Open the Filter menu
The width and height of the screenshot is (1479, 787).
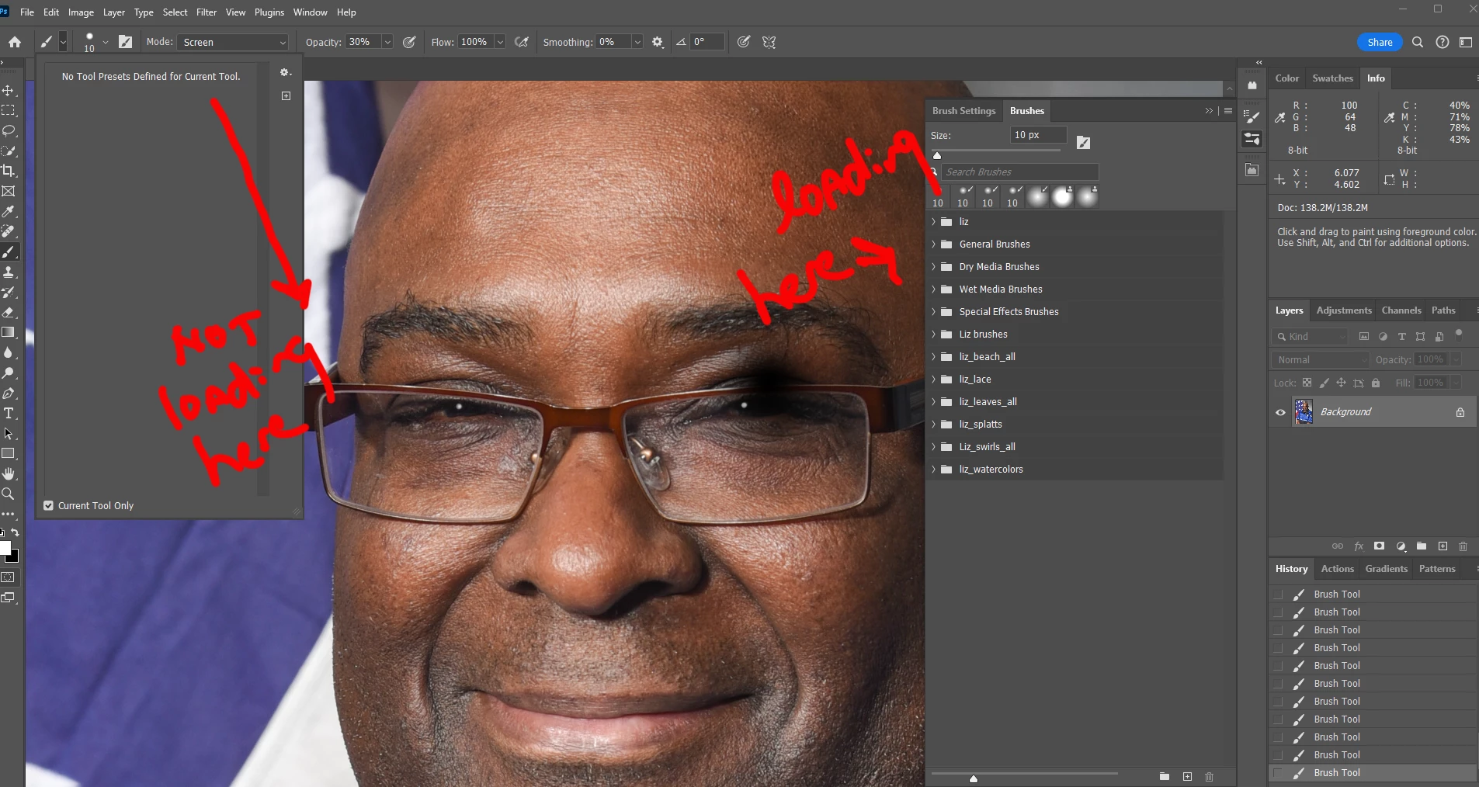pyautogui.click(x=207, y=12)
